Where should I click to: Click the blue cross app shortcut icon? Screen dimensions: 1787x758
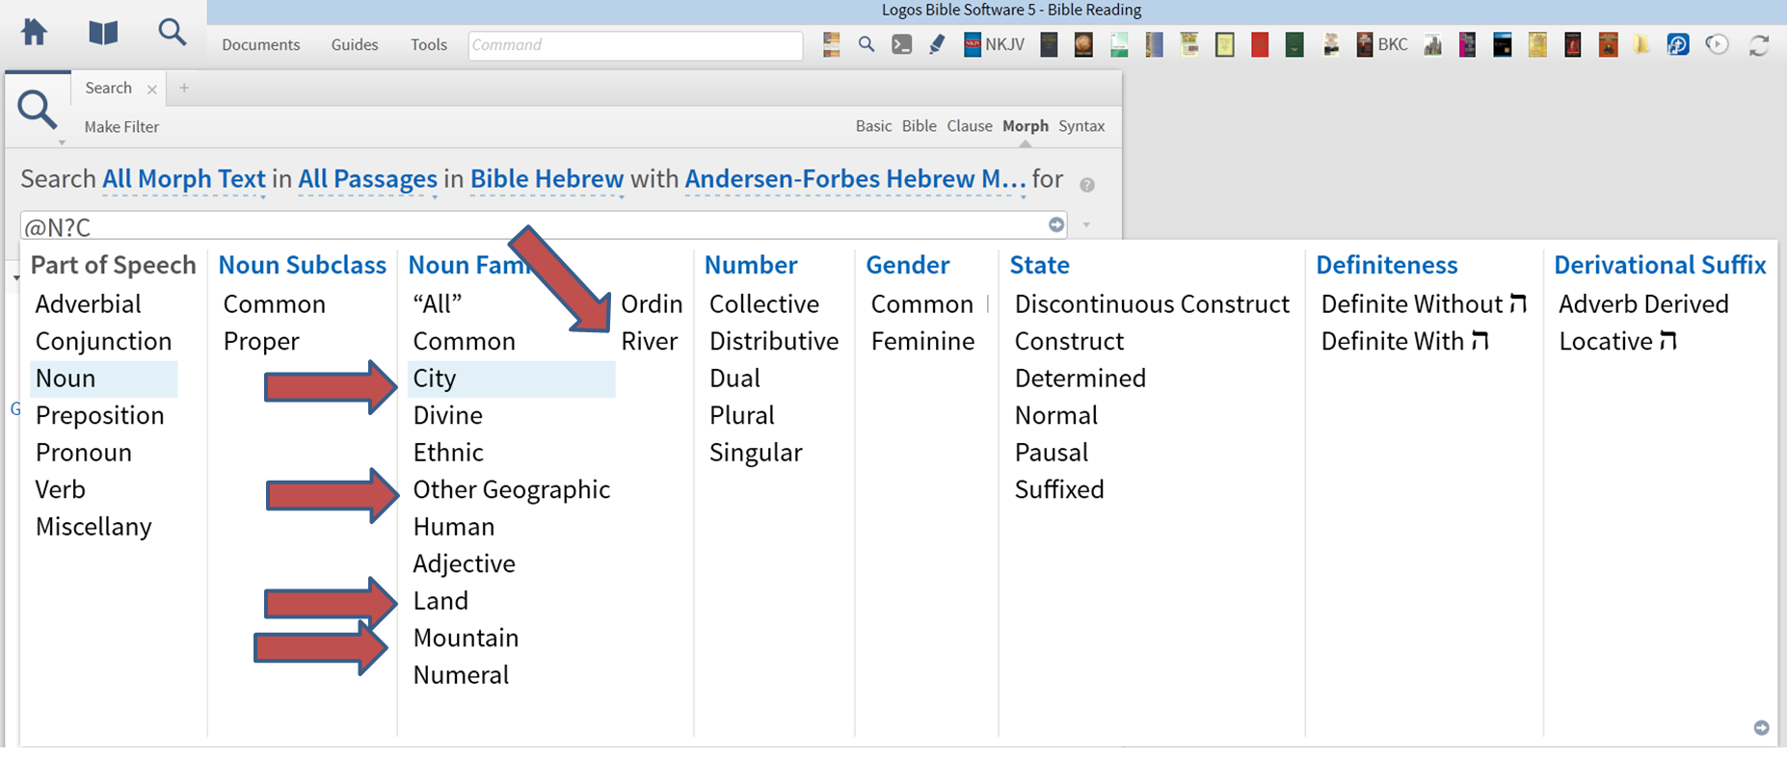[x=1678, y=44]
